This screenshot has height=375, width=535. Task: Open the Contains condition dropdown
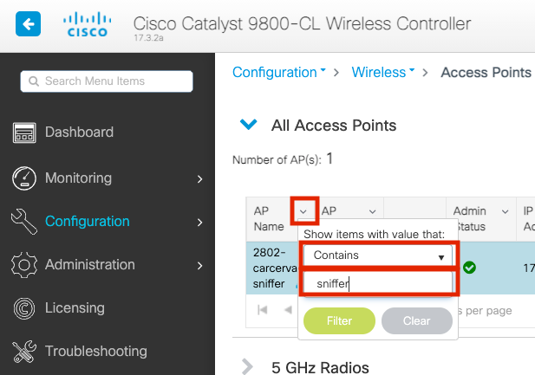coord(378,255)
